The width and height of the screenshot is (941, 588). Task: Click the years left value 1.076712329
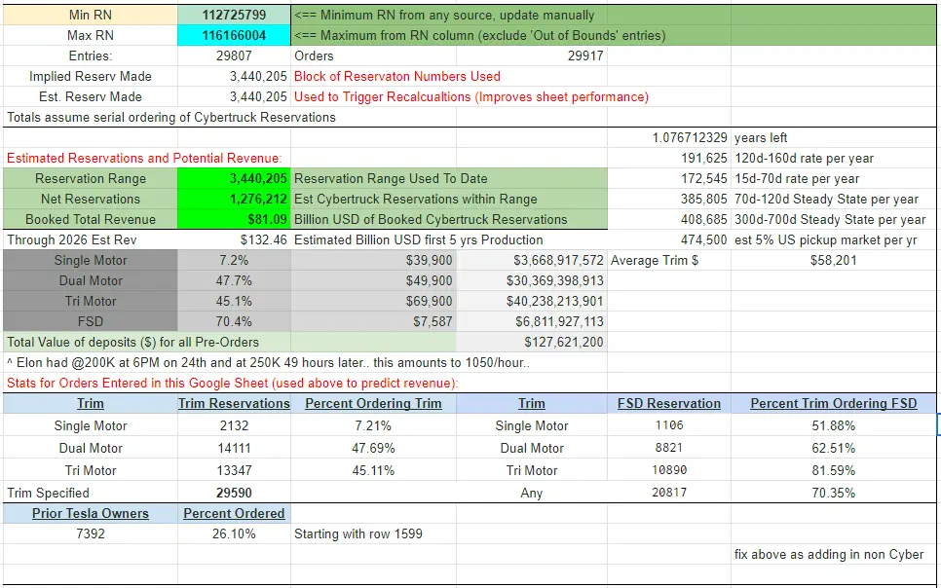[x=690, y=138]
